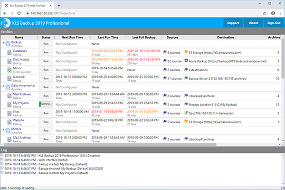Sort by the Name column header
Screen dimensions: 285x190
click(x=19, y=37)
